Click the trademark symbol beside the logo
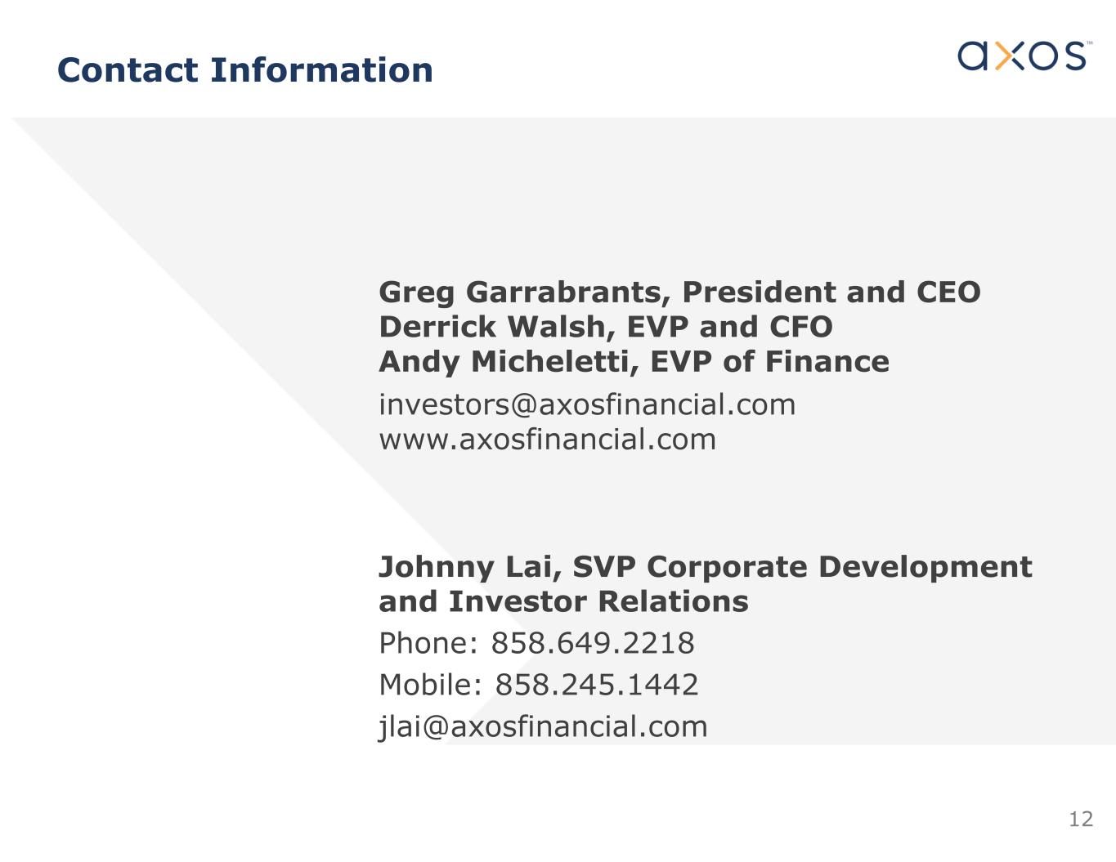1116x862 pixels. click(x=1089, y=43)
